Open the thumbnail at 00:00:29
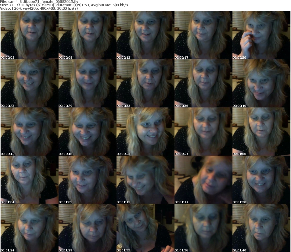This screenshot has height=252, width=291. point(88,83)
